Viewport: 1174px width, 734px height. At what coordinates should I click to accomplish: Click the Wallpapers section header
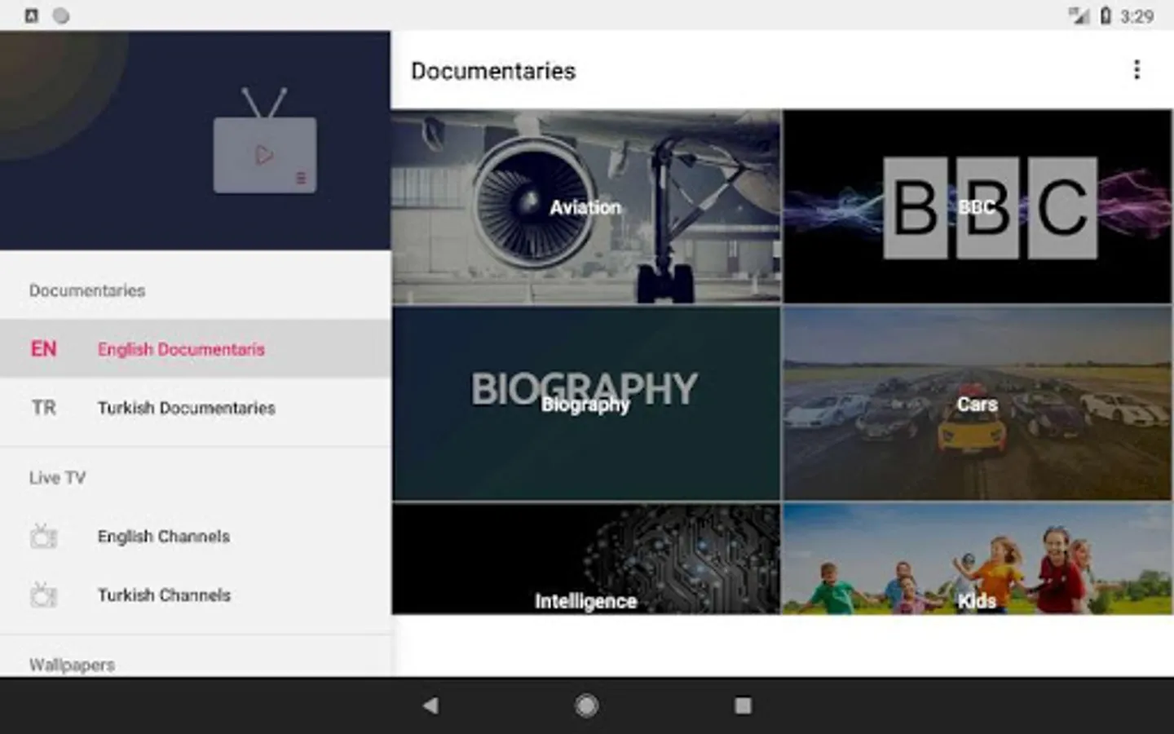pos(72,665)
